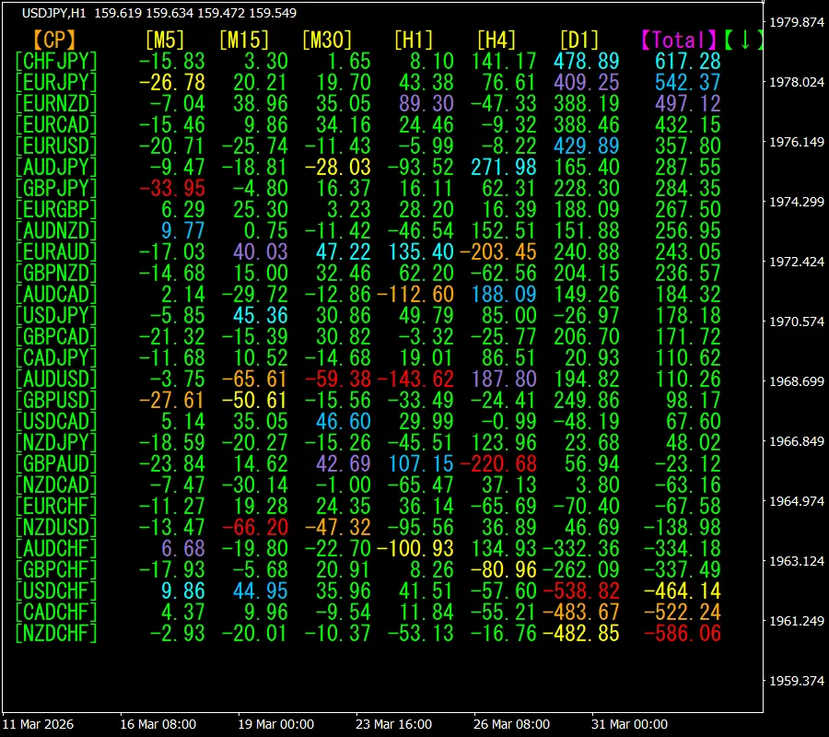The width and height of the screenshot is (829, 737).
Task: Click the 11 Mar 2026 date marker
Action: coord(39,724)
